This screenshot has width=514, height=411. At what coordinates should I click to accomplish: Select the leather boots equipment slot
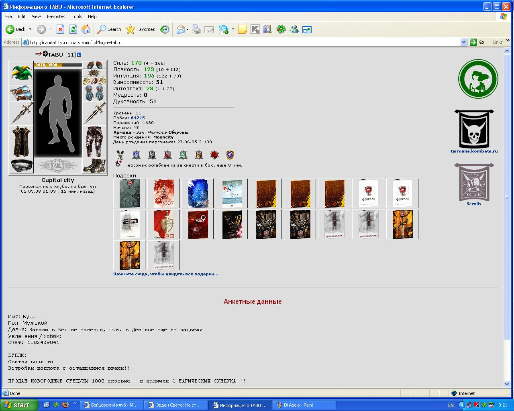pos(94,165)
